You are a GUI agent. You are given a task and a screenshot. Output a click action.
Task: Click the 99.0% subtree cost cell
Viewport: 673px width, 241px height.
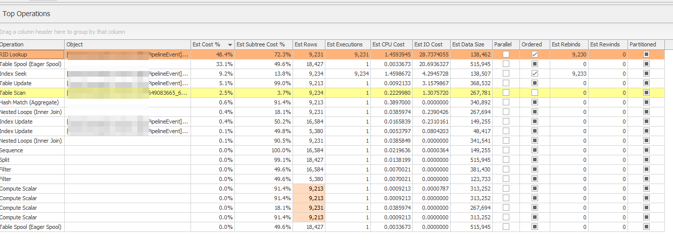tap(263, 83)
